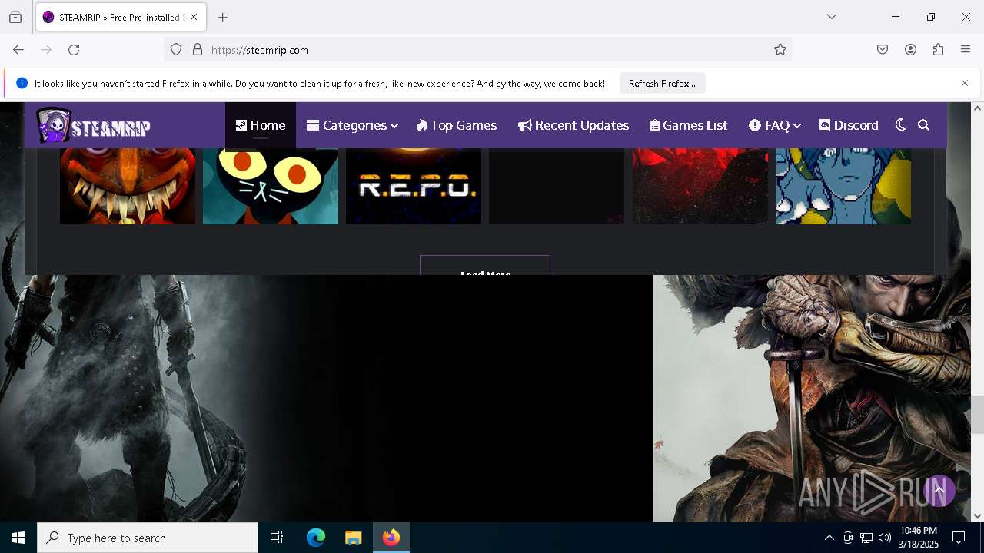Viewport: 984px width, 553px height.
Task: Open the volume speaker icon
Action: point(885,538)
